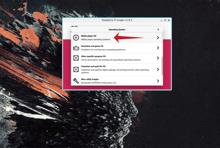Click the Media player OS play icon
This screenshot has height=148, width=220.
click(76, 37)
